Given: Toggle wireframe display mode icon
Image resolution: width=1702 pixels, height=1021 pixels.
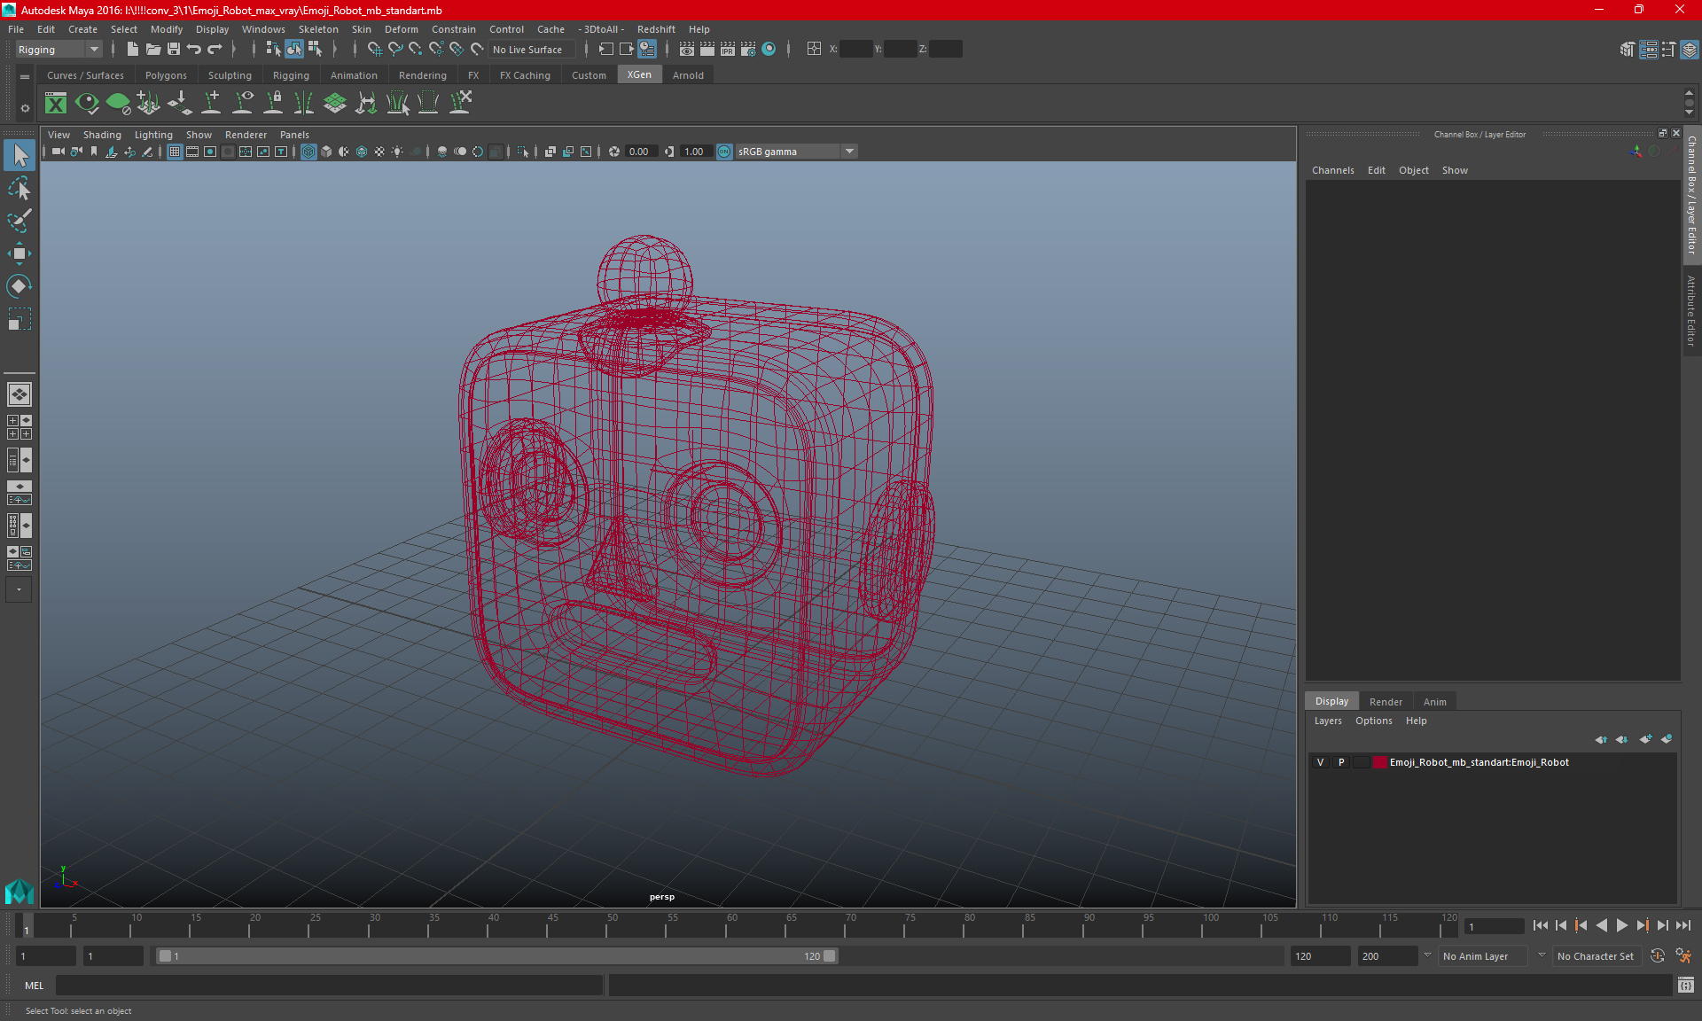Looking at the screenshot, I should 308,151.
